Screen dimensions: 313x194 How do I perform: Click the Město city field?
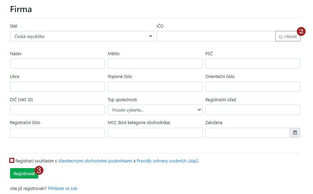click(x=155, y=63)
